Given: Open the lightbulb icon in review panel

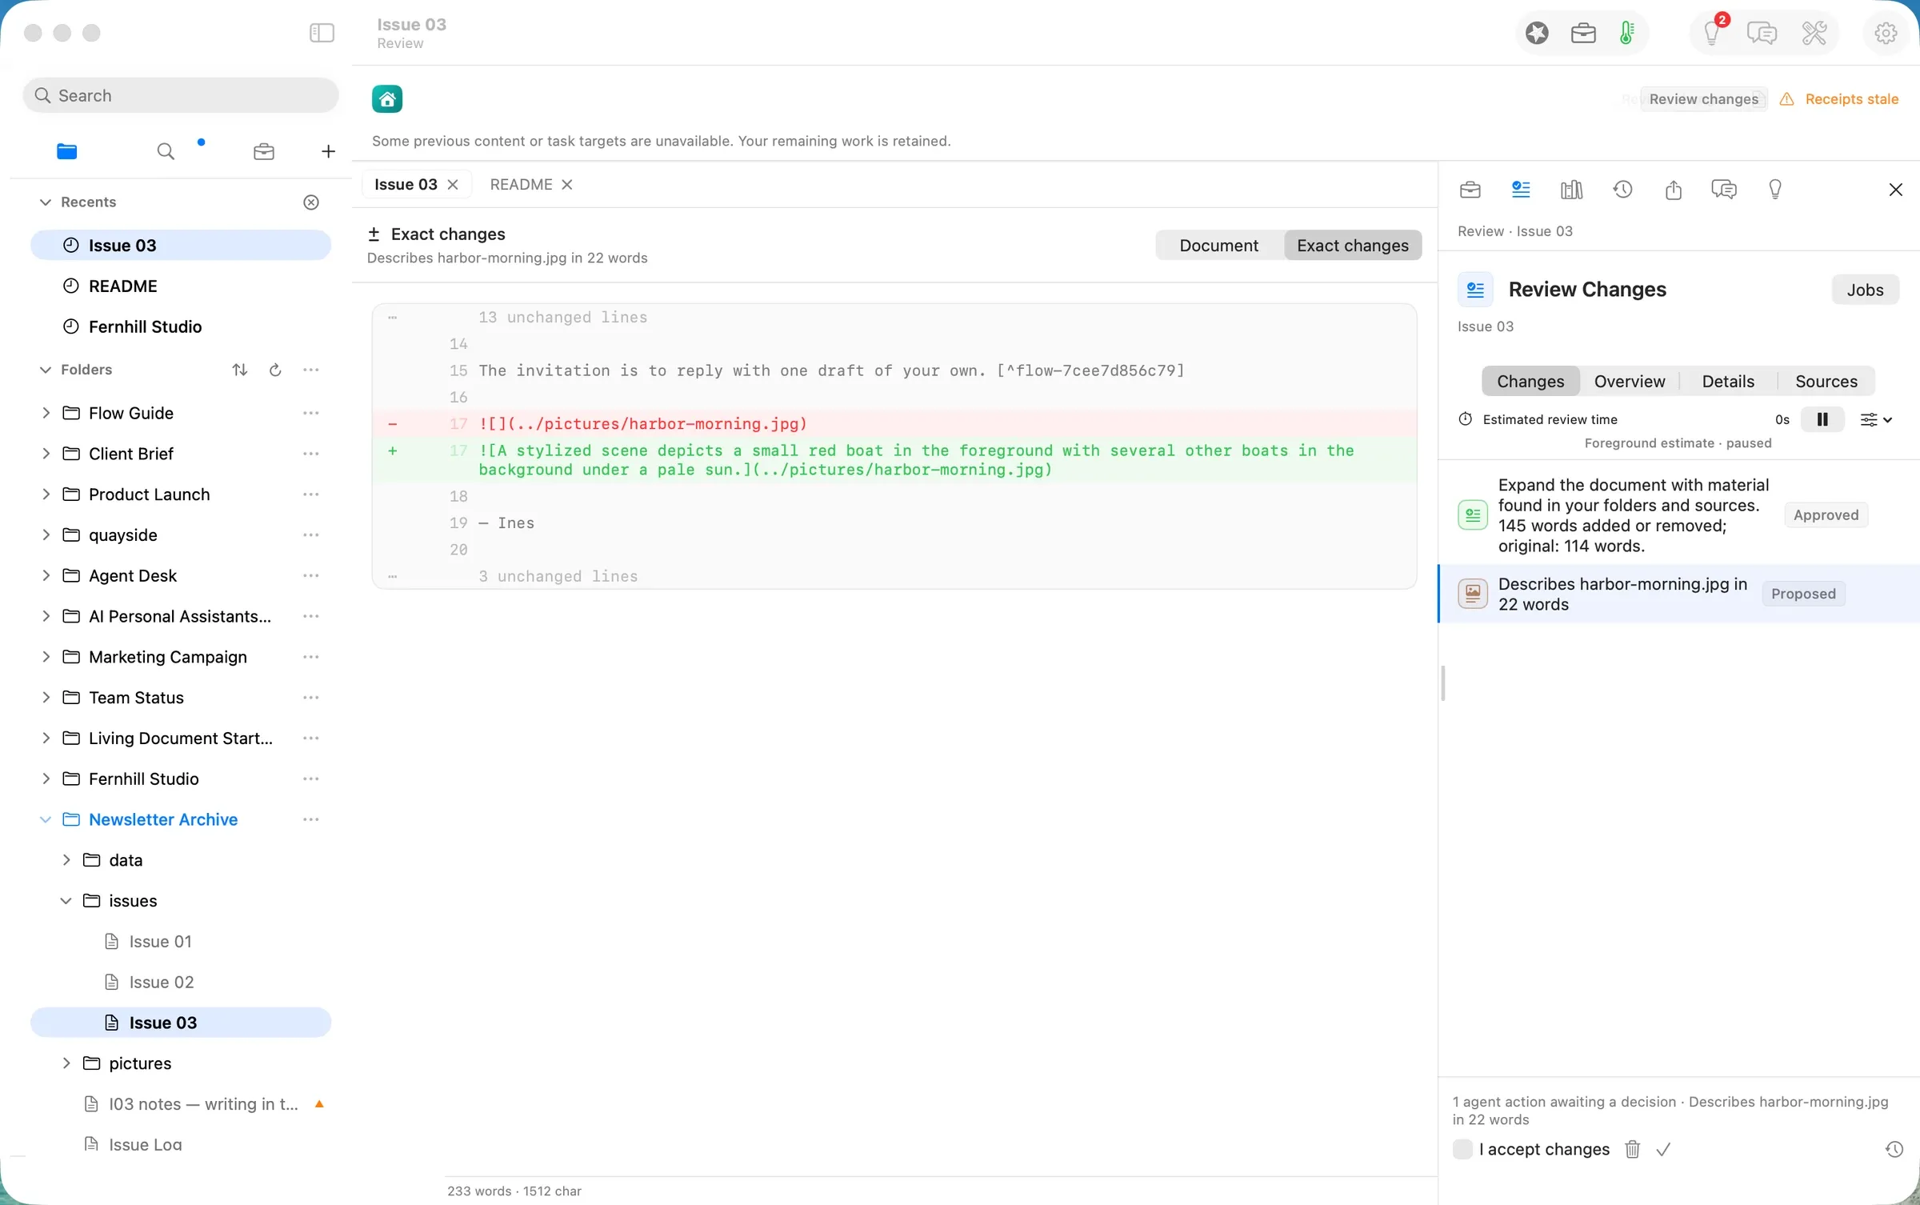Looking at the screenshot, I should tap(1775, 190).
